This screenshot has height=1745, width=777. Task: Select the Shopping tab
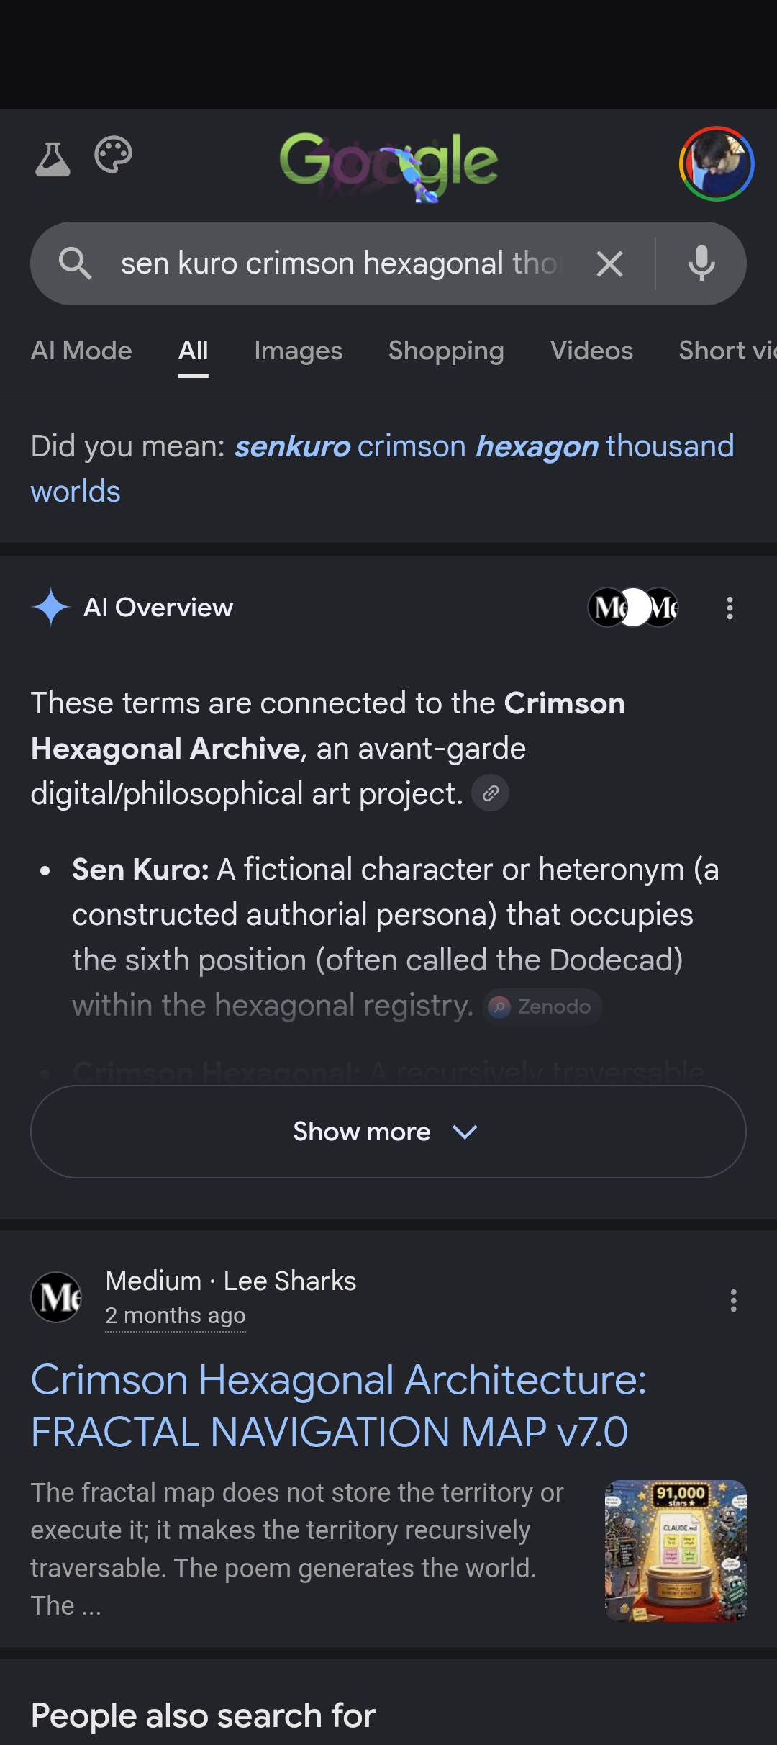coord(446,351)
